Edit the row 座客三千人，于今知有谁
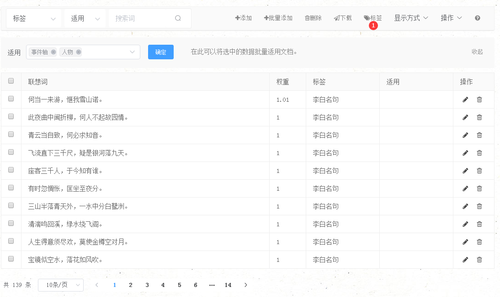The width and height of the screenshot is (500, 297). point(465,171)
